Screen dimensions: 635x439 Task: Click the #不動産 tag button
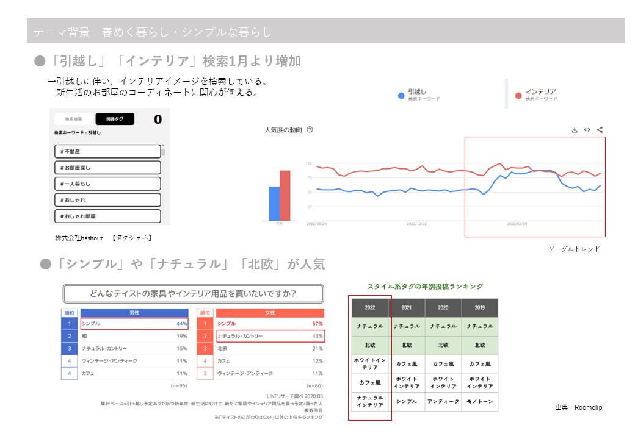(x=107, y=151)
